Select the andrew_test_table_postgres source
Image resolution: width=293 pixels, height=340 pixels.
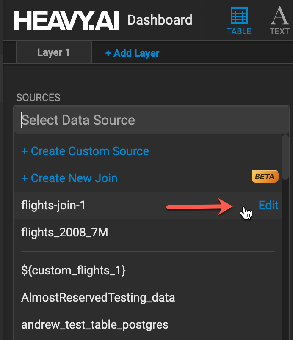point(95,324)
